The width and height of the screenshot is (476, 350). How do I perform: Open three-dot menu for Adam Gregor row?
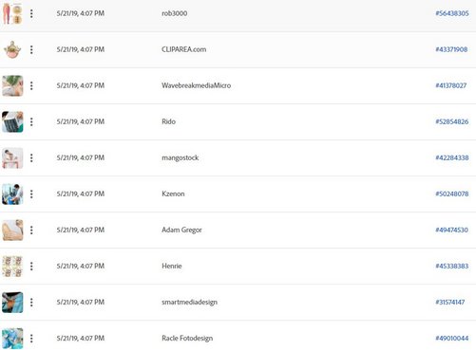coord(31,230)
